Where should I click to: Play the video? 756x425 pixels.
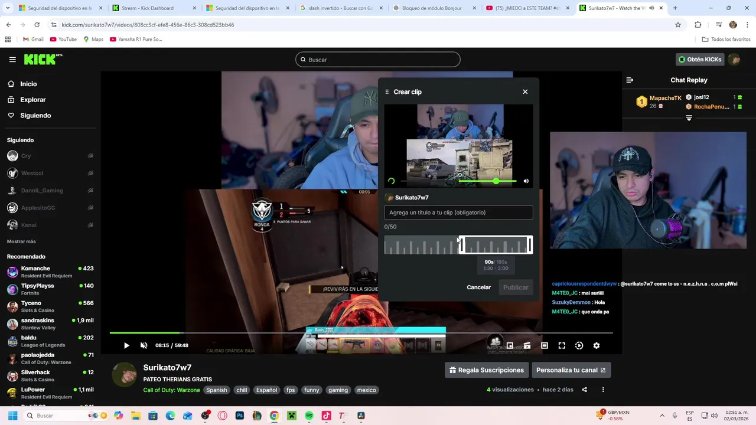coord(126,345)
